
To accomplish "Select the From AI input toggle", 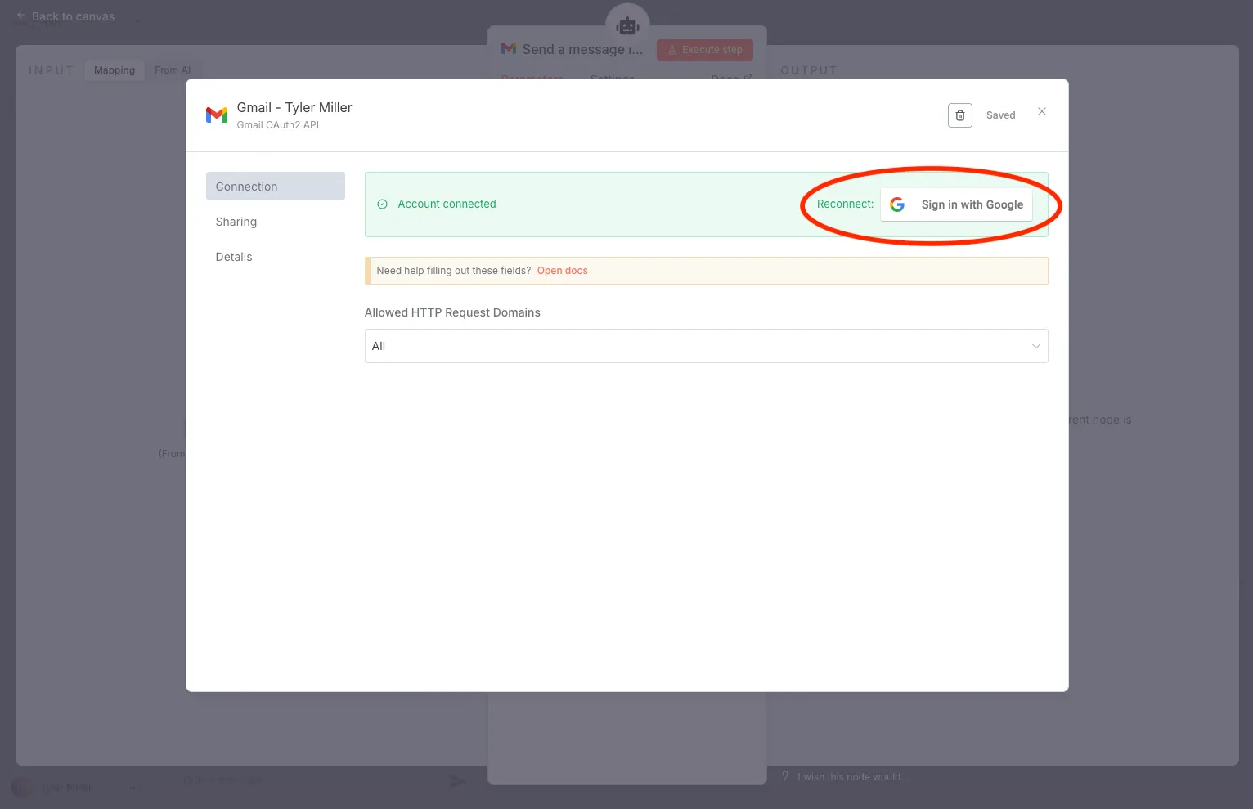I will [173, 70].
